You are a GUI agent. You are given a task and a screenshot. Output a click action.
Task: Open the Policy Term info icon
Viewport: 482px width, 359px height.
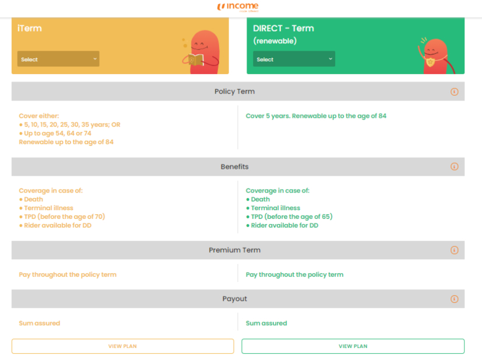(454, 92)
